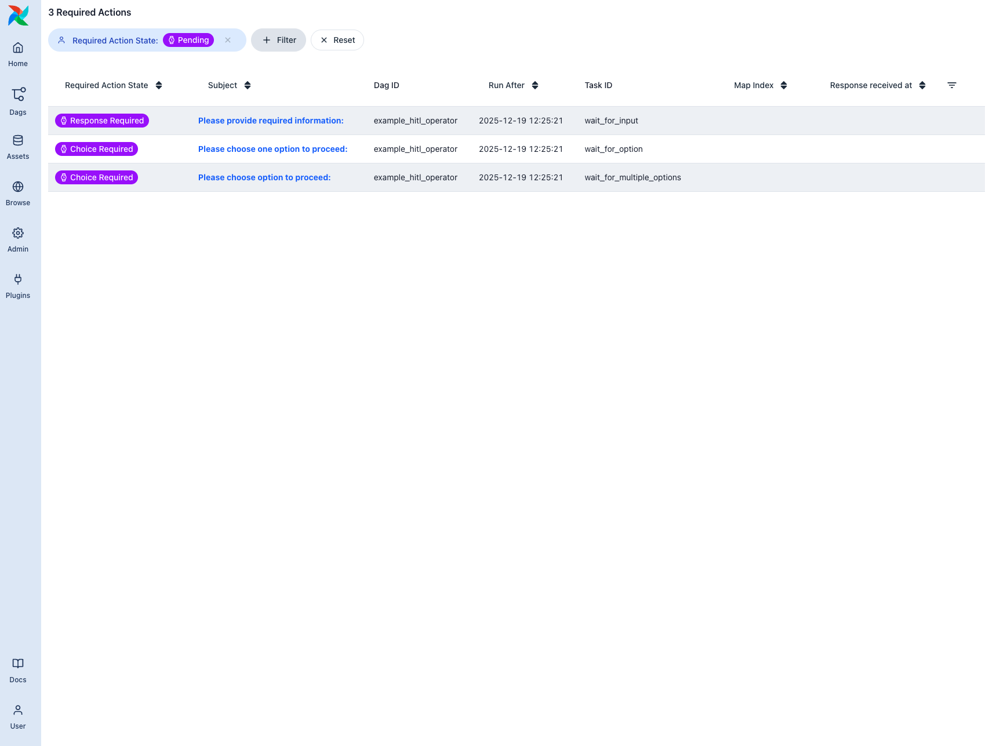Sort by Required Action State column
The height and width of the screenshot is (746, 989).
(x=158, y=85)
